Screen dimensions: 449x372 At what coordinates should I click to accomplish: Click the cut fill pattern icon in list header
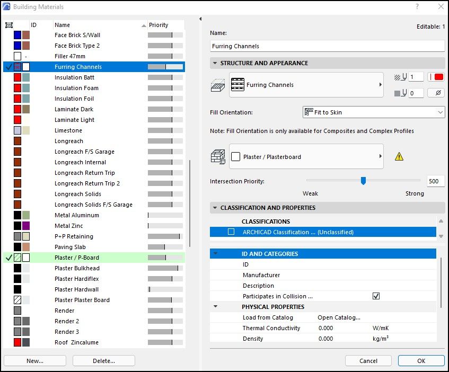click(x=9, y=25)
